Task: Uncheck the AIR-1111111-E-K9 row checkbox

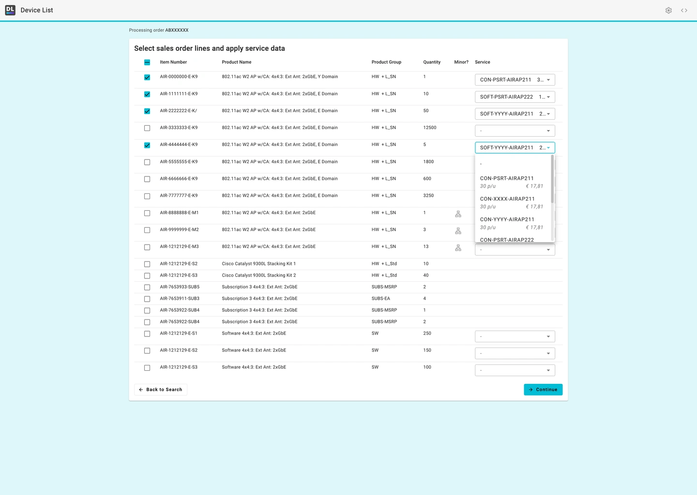Action: [x=147, y=94]
